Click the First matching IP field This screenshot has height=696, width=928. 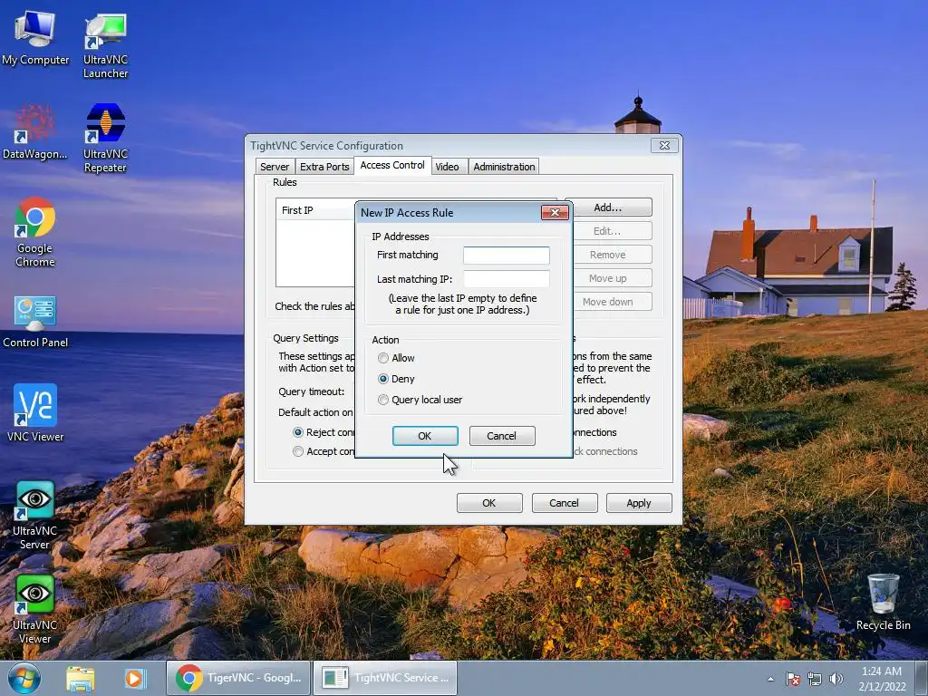click(x=506, y=255)
